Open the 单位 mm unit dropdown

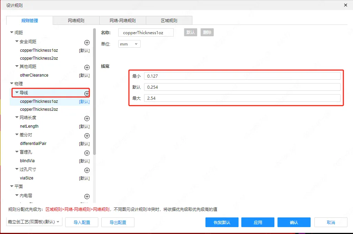(129, 44)
